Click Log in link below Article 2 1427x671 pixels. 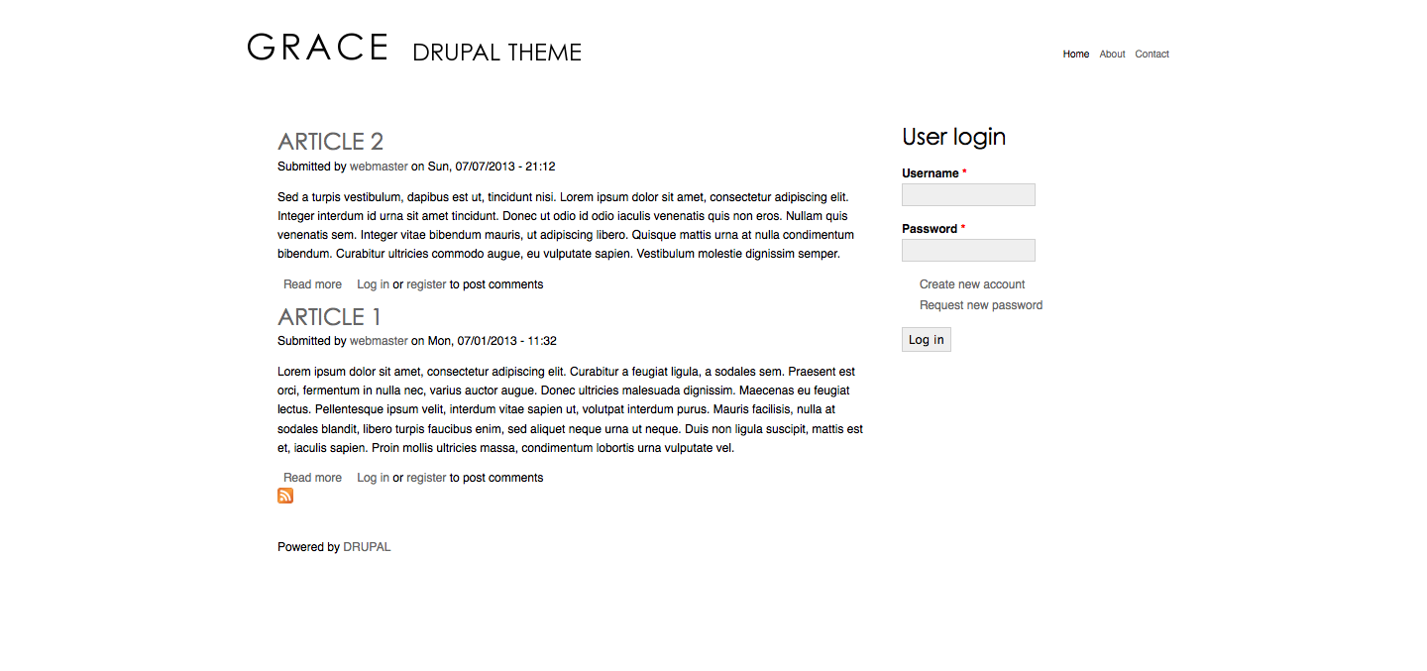coord(373,284)
